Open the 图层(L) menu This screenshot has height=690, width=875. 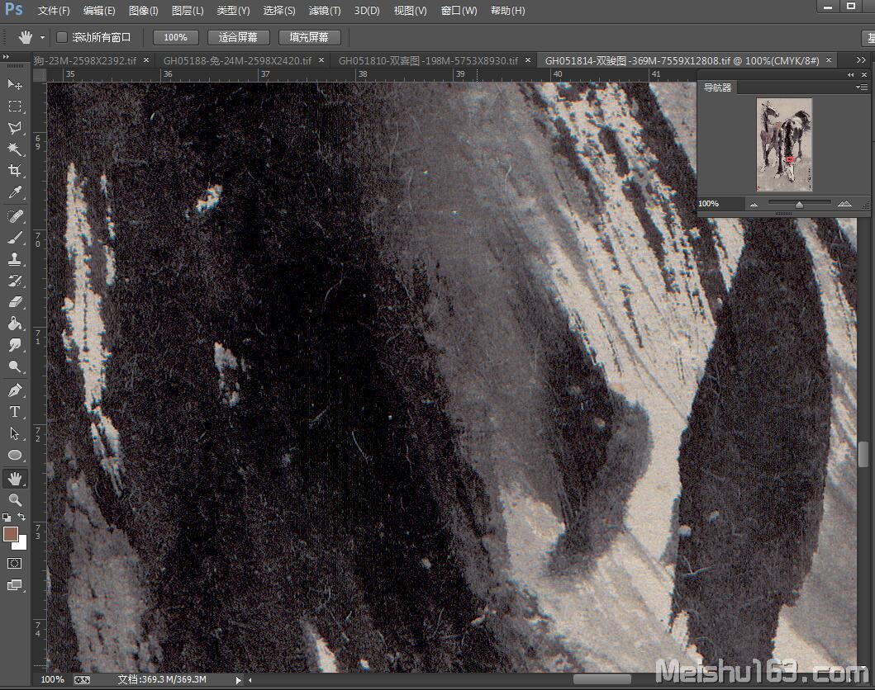pos(188,11)
